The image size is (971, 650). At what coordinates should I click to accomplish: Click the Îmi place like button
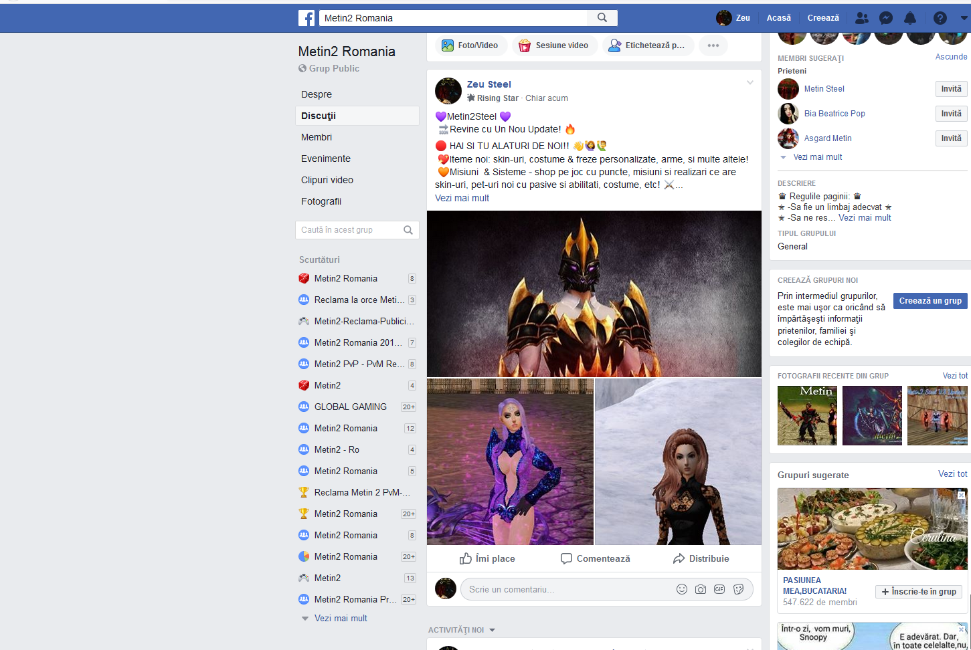487,558
